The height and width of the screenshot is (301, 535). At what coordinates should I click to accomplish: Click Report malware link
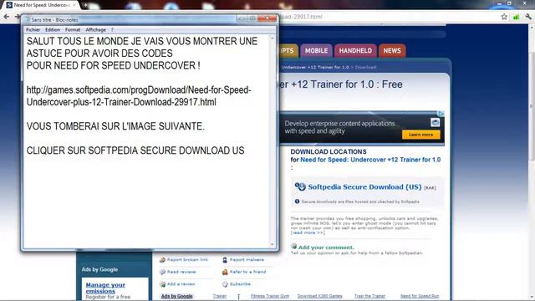(247, 260)
